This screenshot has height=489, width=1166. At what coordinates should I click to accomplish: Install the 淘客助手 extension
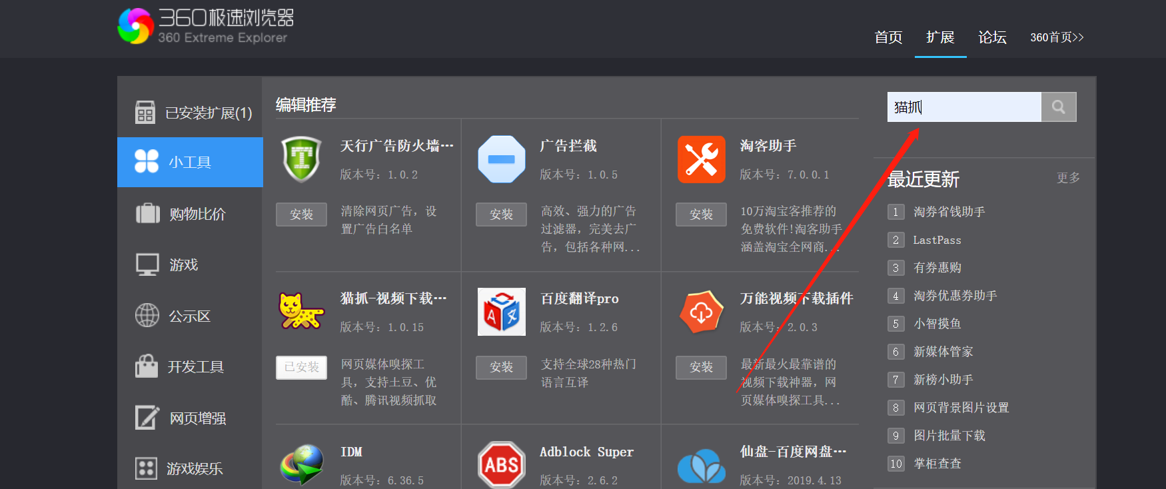coord(701,215)
